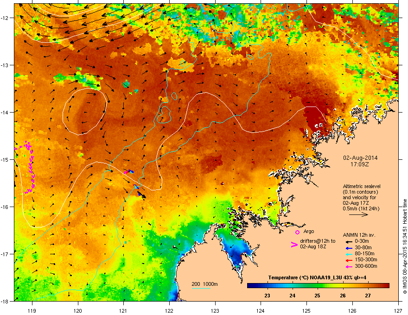The height and width of the screenshot is (315, 408).
Task: Click the 'ANMN 12h av.' heading
Action: coord(359,235)
